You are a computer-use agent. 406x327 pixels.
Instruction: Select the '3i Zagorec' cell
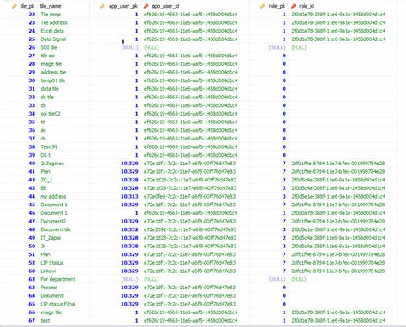click(52, 163)
